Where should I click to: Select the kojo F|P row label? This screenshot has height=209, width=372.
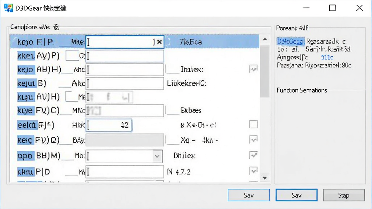click(x=35, y=42)
